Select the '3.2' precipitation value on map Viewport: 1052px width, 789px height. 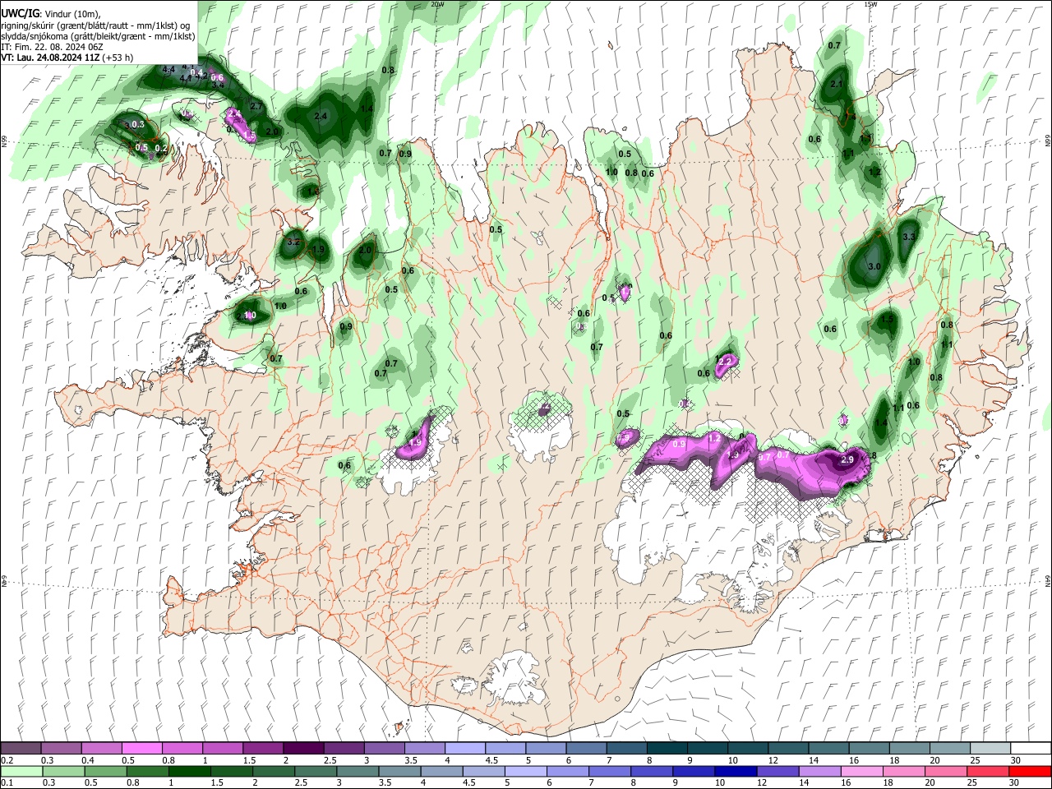pos(293,242)
